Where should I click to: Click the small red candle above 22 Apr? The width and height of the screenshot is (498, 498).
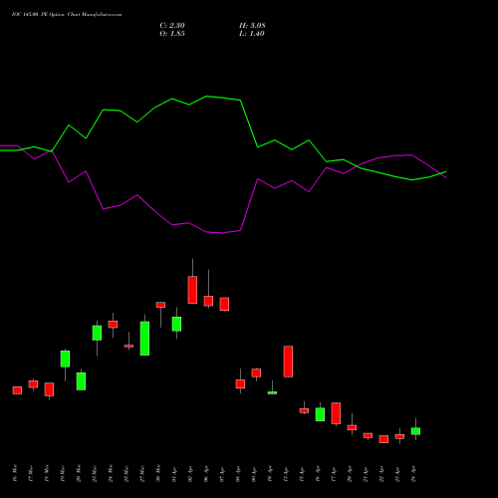pyautogui.click(x=383, y=439)
